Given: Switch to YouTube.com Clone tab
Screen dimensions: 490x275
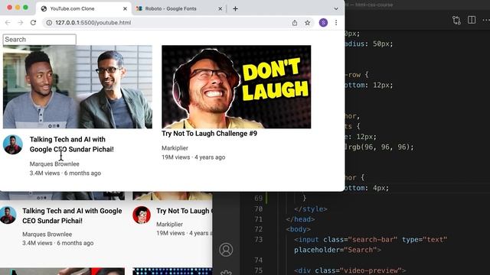Looking at the screenshot, I should (83, 8).
